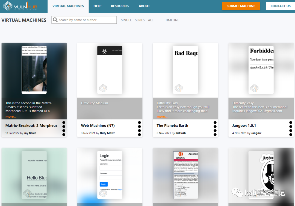
Task: Open the Matrix-Breakout: 2 Morpheus title
Action: coord(31,125)
